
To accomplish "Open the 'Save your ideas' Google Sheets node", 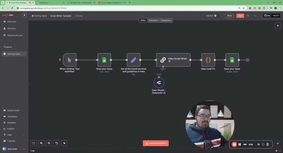I will (232, 60).
